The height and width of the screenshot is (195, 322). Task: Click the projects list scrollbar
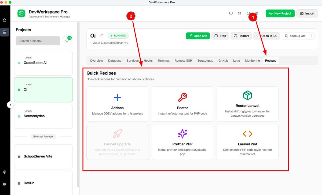pyautogui.click(x=78, y=105)
